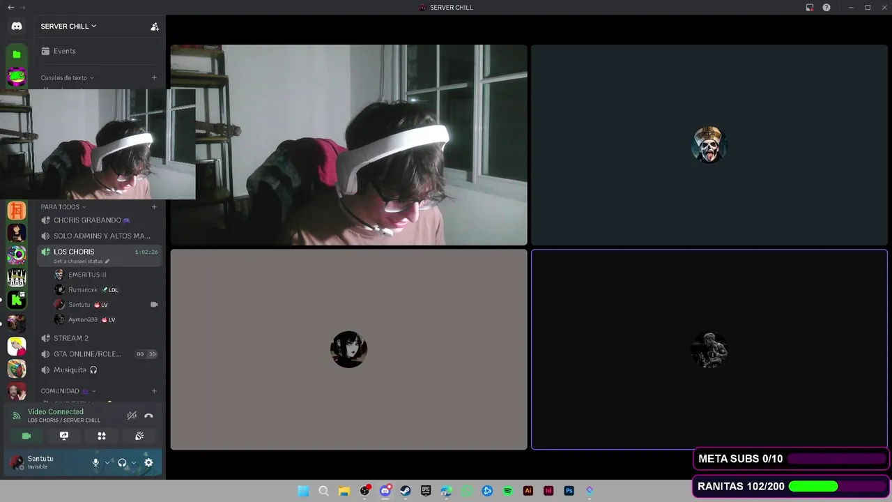This screenshot has height=502, width=892.
Task: Open output device options arrow
Action: (x=134, y=462)
